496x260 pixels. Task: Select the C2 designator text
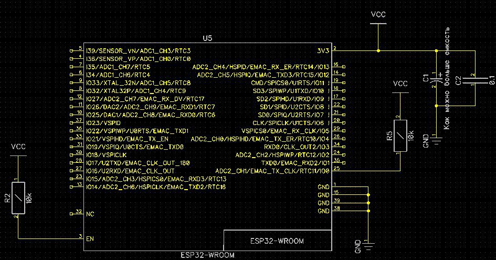pos(458,80)
